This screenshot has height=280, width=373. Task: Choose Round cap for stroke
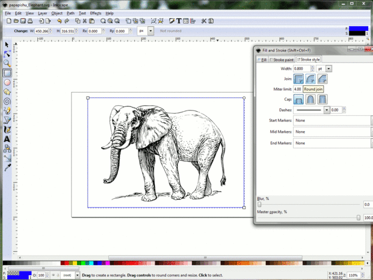click(310, 99)
